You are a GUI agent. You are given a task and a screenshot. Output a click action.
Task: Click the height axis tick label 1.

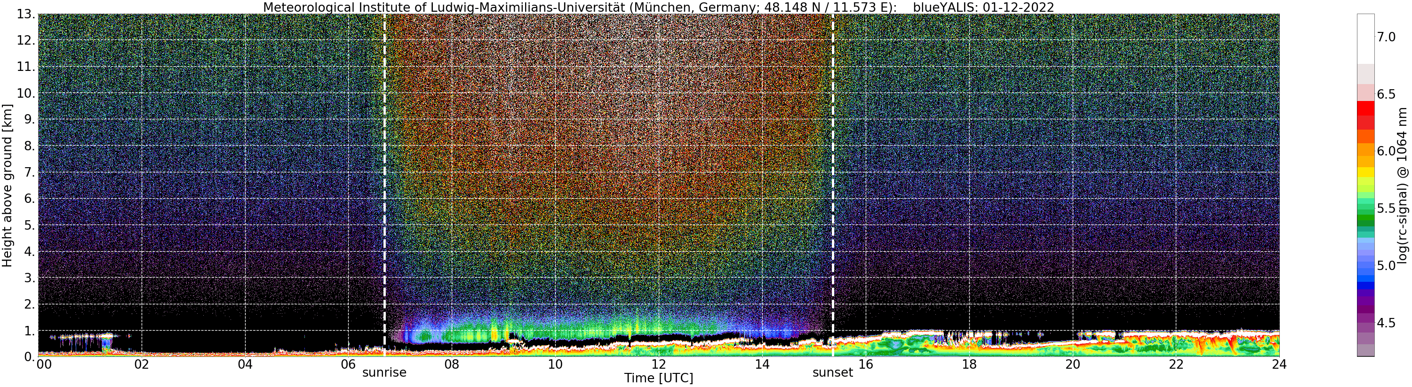click(30, 330)
